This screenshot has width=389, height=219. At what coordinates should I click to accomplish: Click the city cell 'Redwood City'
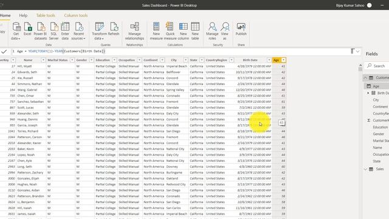pos(176,184)
